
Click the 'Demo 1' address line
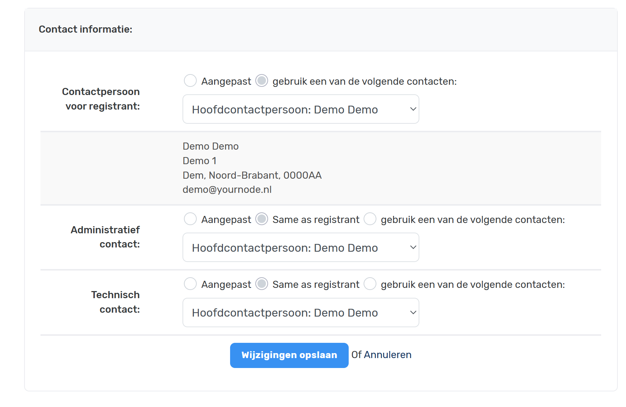click(x=200, y=161)
